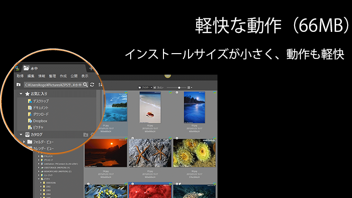Image resolution: width=352 pixels, height=198 pixels.
Task: Click the Zoner app logo icon
Action: pyautogui.click(x=17, y=68)
